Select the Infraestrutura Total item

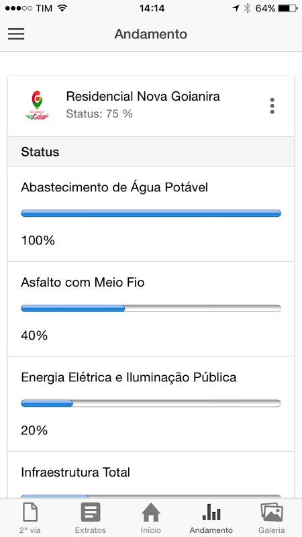(x=151, y=475)
